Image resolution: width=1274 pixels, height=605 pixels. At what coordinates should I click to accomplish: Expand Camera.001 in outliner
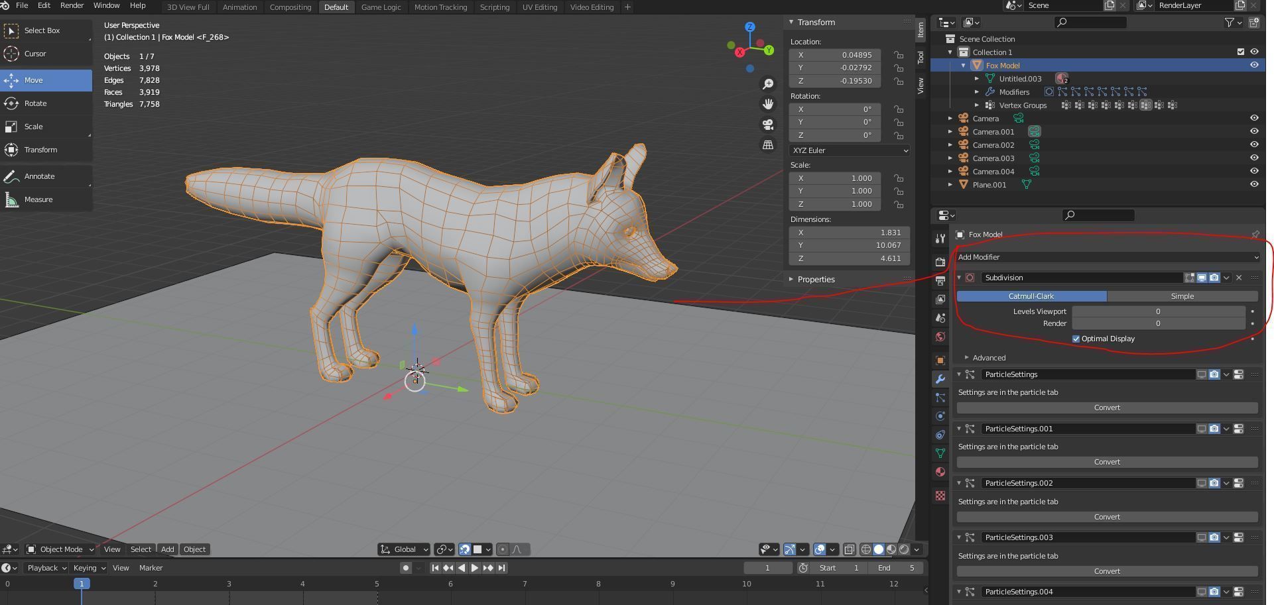pyautogui.click(x=950, y=132)
